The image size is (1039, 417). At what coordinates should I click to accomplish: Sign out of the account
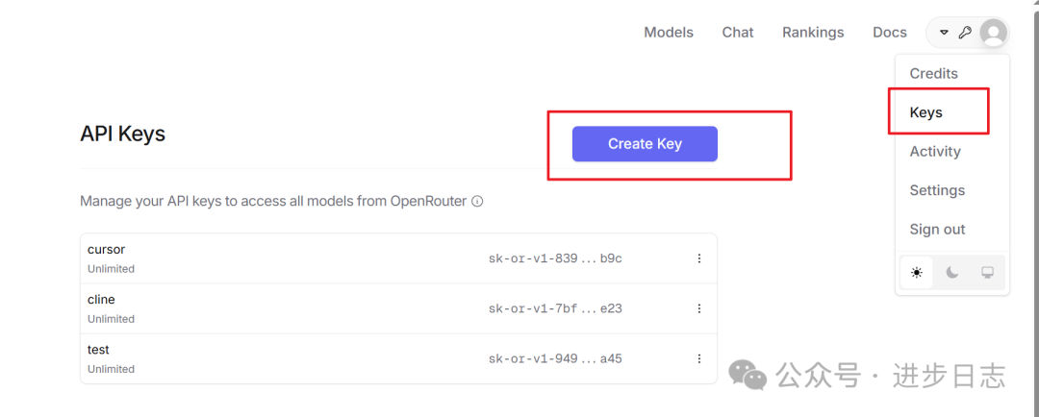pyautogui.click(x=937, y=230)
